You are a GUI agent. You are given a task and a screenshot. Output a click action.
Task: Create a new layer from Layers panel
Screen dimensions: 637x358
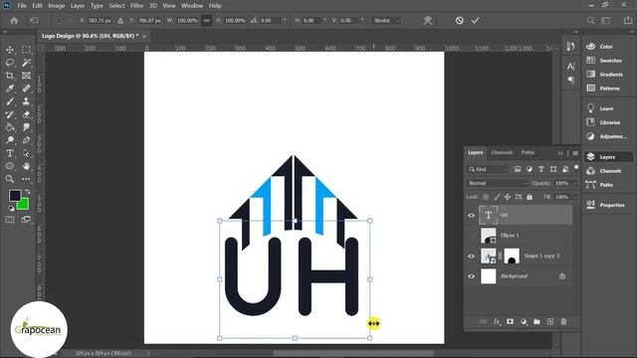coord(550,321)
